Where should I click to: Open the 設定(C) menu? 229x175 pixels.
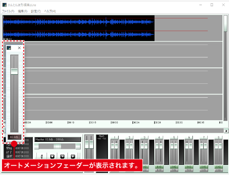click(x=36, y=11)
